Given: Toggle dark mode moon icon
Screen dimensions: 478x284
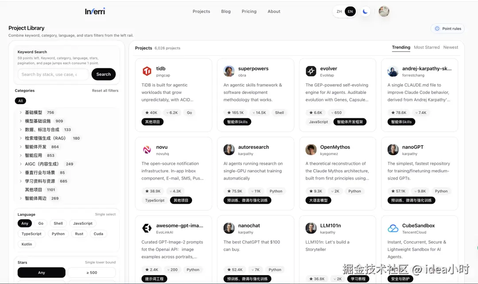Looking at the screenshot, I should click(x=365, y=12).
